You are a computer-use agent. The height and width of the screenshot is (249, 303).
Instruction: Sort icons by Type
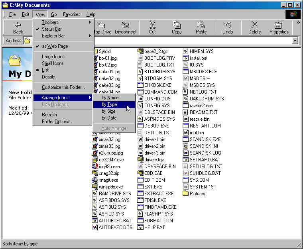[x=109, y=104]
